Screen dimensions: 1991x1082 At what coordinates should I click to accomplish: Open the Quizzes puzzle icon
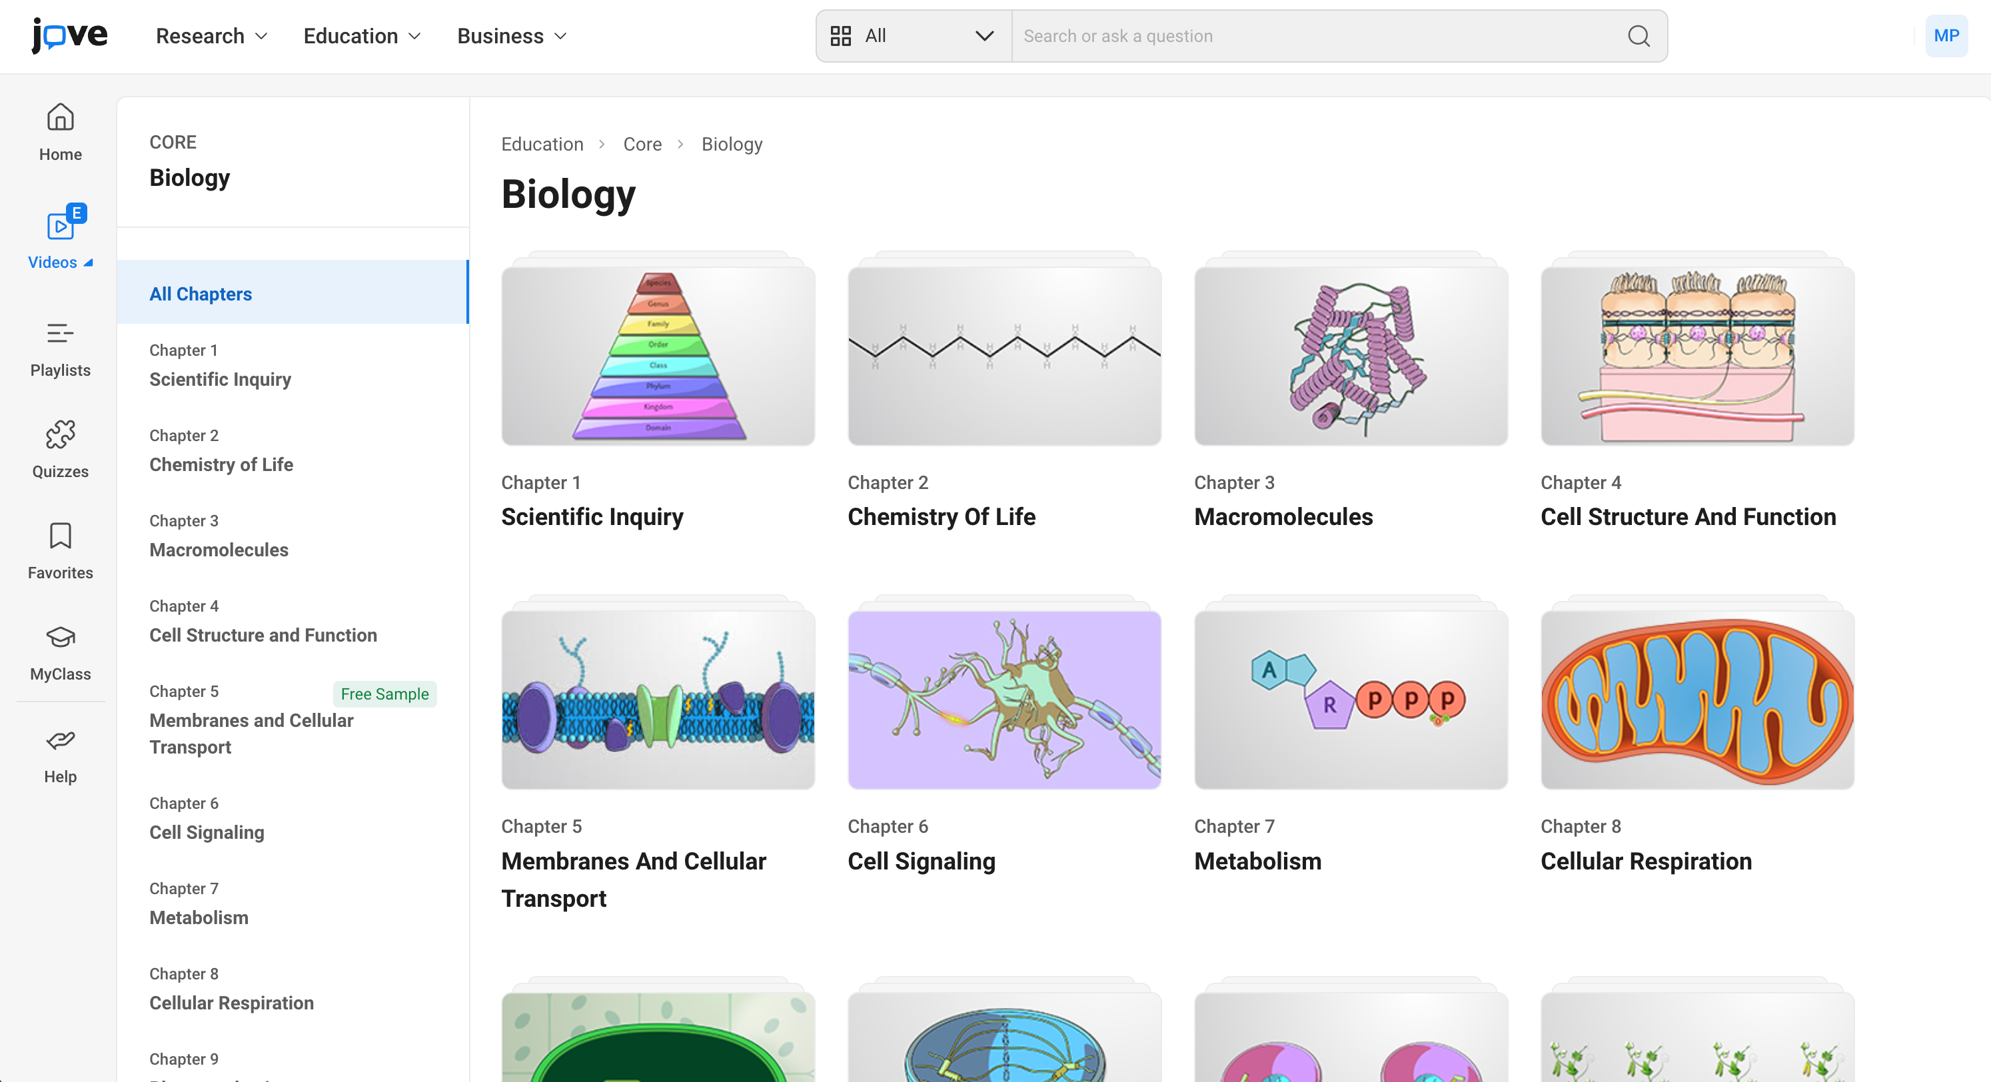pyautogui.click(x=60, y=435)
